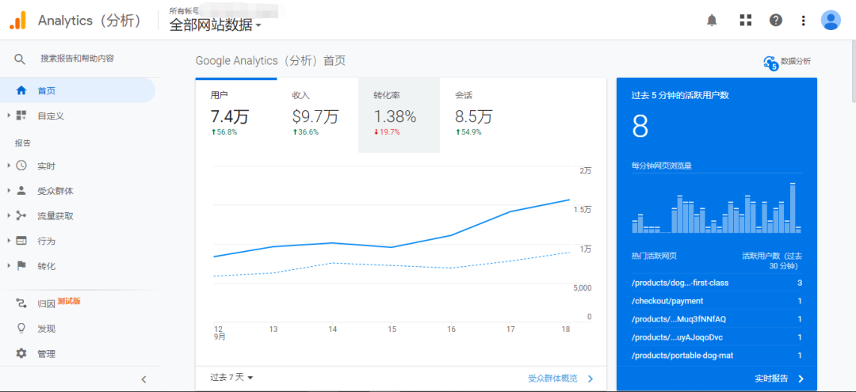Click the 发现 label in sidebar
856x392 pixels.
coord(47,329)
